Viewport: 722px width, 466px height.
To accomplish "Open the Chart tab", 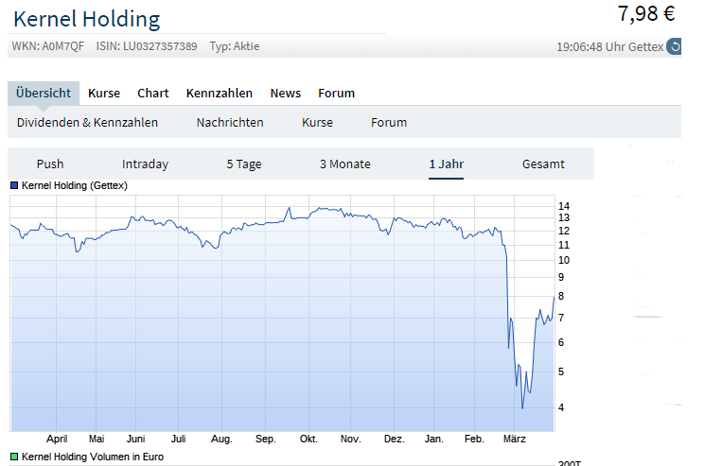I will click(153, 94).
